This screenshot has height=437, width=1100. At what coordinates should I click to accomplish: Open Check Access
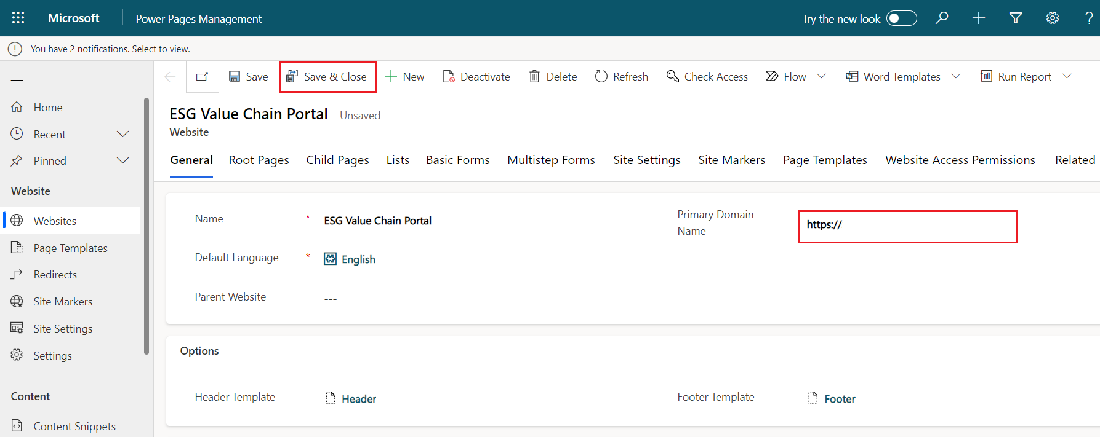tap(707, 77)
